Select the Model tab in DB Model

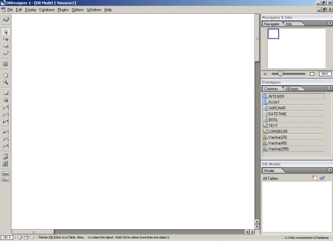tap(269, 171)
